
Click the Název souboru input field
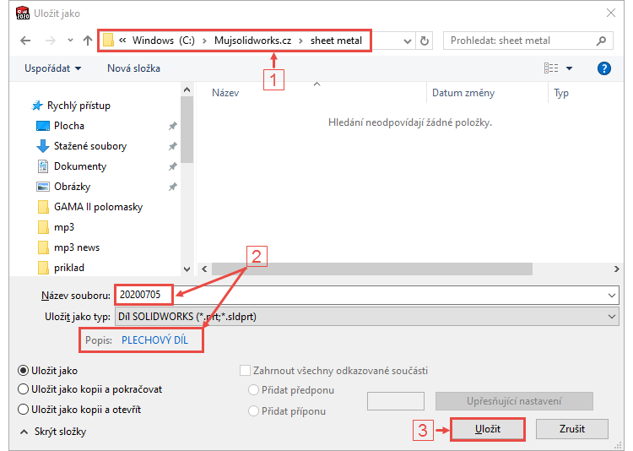pos(366,295)
